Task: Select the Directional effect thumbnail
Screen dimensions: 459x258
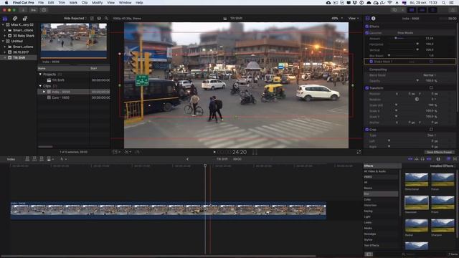Action: coord(416,180)
